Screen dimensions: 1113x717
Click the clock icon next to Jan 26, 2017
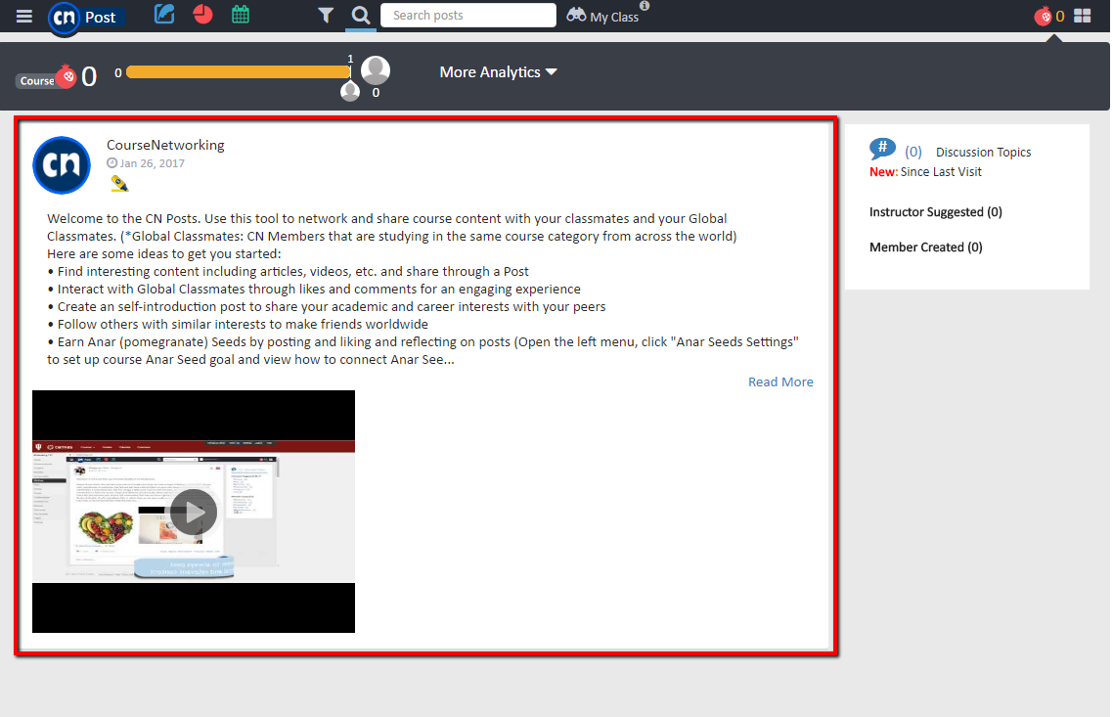(x=112, y=163)
